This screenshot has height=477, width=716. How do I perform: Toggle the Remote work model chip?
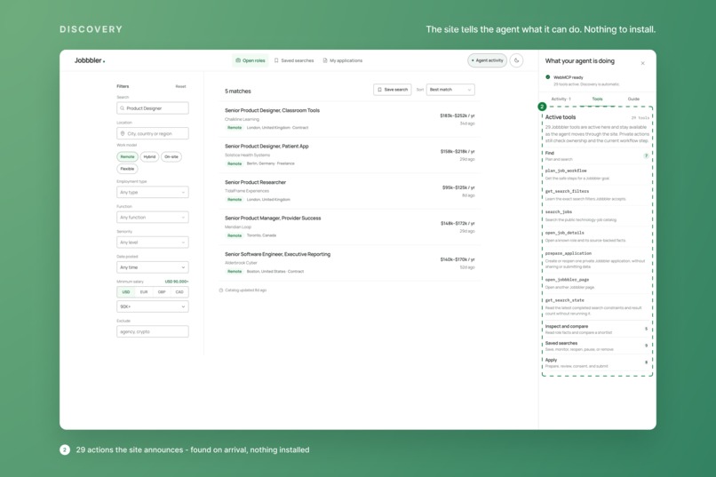[x=127, y=156]
